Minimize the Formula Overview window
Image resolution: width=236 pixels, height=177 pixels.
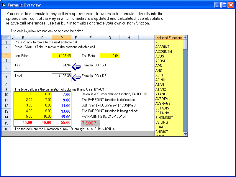217,5
